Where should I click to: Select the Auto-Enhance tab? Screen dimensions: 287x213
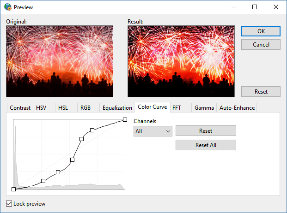(x=237, y=108)
